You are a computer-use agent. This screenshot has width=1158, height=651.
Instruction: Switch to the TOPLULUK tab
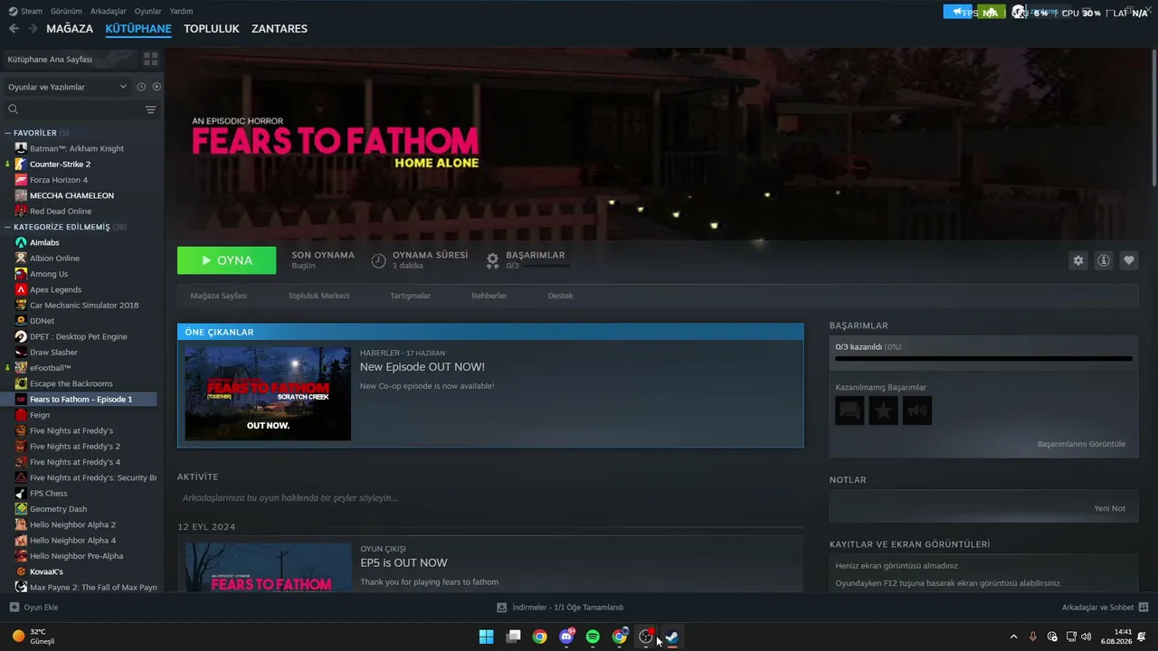pyautogui.click(x=212, y=29)
